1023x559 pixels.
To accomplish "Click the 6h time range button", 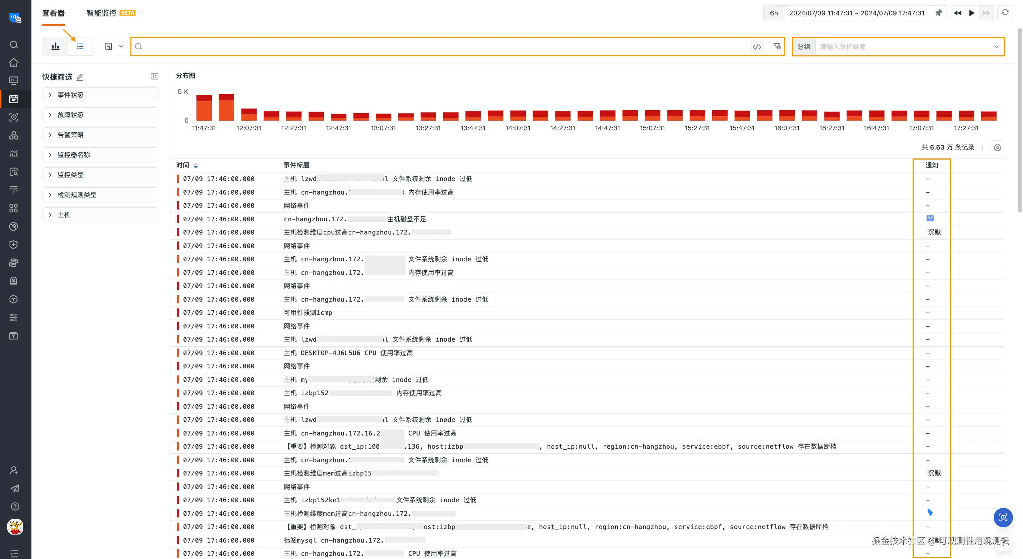I will [x=774, y=13].
